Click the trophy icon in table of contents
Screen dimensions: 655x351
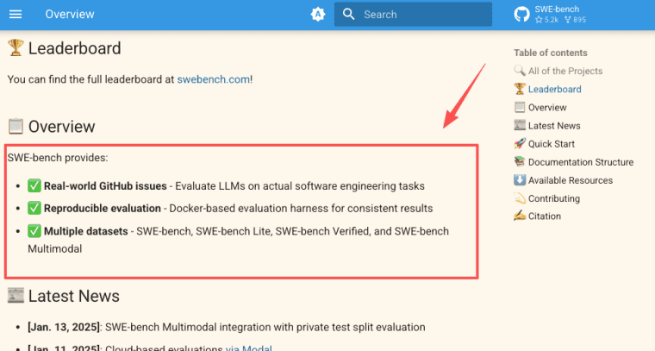(520, 89)
